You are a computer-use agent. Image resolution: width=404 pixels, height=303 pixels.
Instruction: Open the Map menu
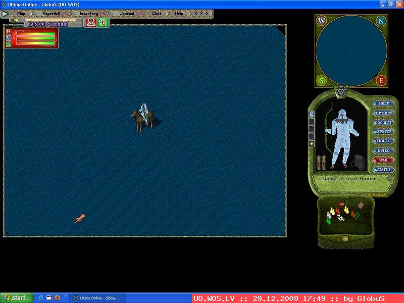click(x=21, y=14)
